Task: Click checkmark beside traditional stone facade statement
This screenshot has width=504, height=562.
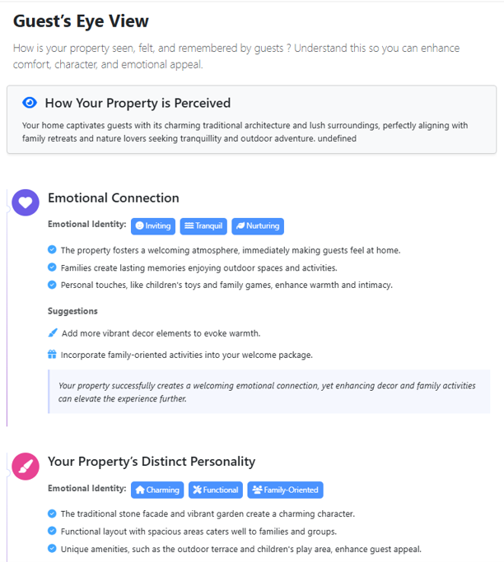Action: (52, 513)
